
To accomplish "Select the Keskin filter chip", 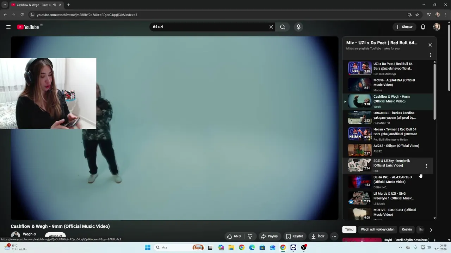I will [x=407, y=229].
